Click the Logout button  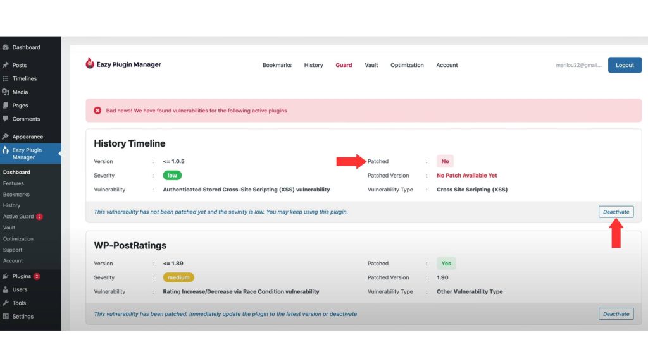[625, 65]
